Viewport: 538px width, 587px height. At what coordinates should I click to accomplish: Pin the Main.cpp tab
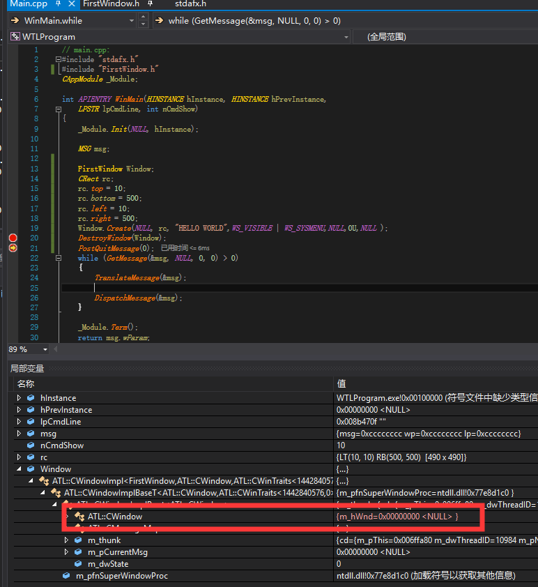[58, 4]
